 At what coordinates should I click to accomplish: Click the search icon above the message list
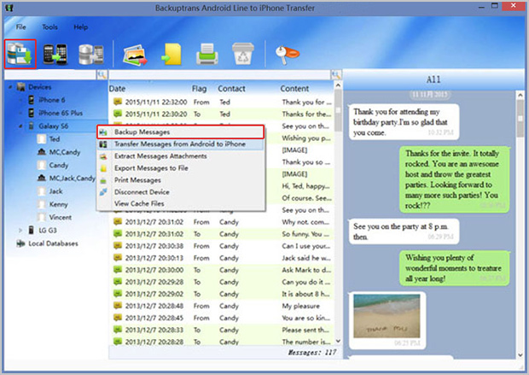(336, 75)
